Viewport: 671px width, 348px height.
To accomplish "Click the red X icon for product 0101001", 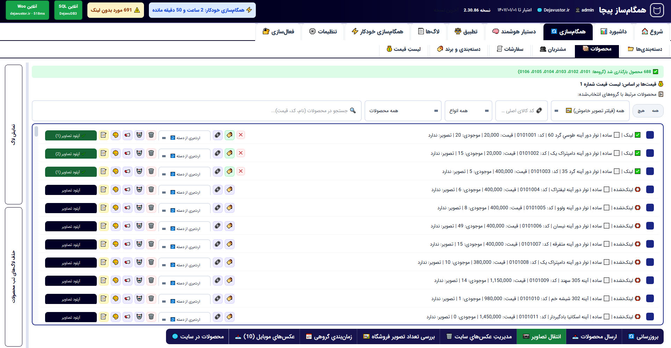I will [241, 135].
